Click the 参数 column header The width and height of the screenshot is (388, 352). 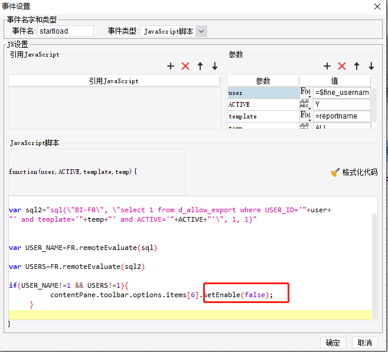point(263,81)
